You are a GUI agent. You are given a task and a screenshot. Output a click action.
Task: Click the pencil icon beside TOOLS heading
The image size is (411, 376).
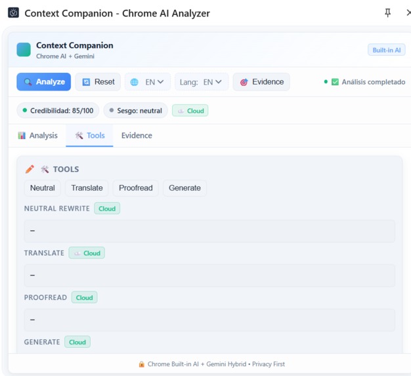(x=30, y=169)
